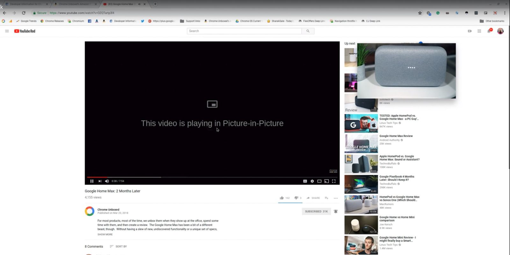Viewport: 510px width, 255px height.
Task: Open the YouTube notifications bell
Action: [x=489, y=31]
